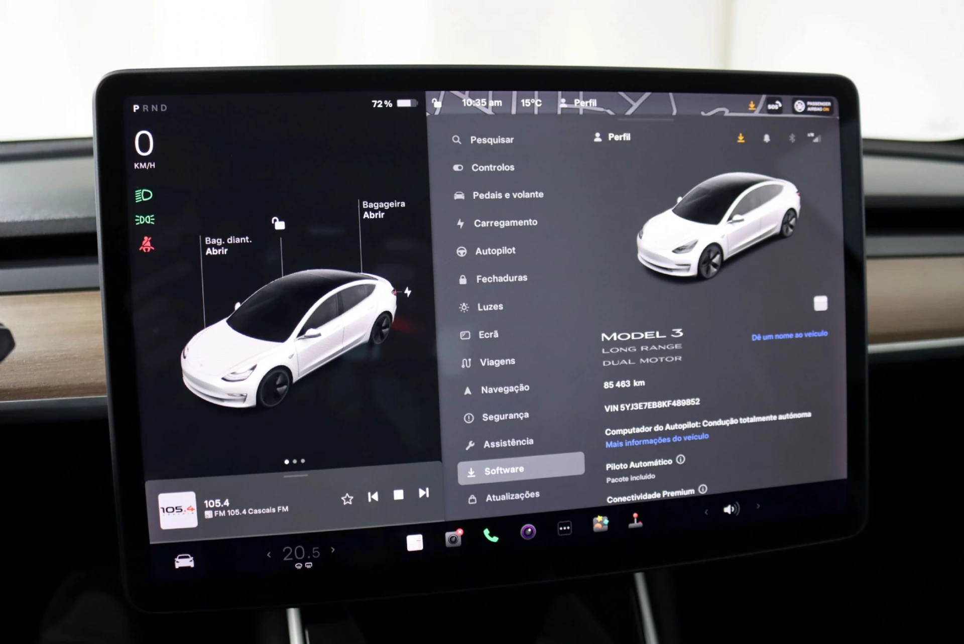This screenshot has width=964, height=644.
Task: Lower volume with the left chevron
Action: pyautogui.click(x=706, y=512)
